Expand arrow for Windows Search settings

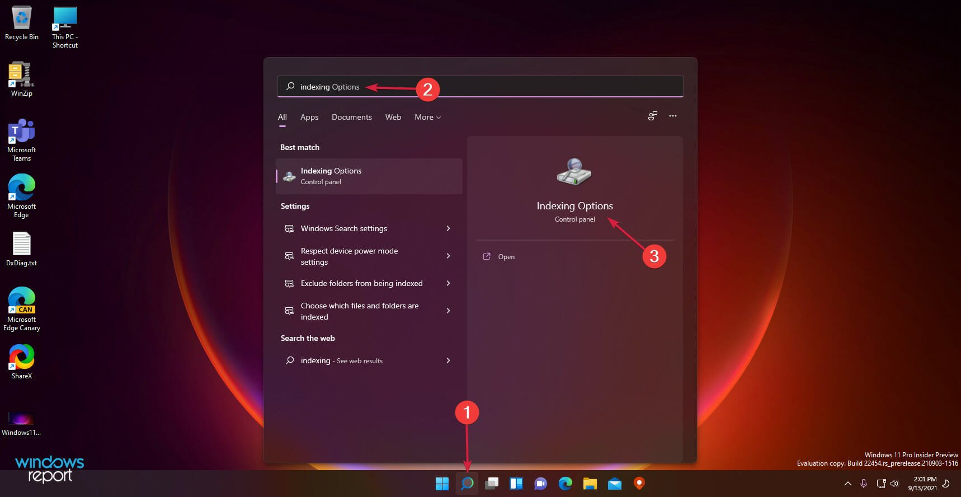448,228
